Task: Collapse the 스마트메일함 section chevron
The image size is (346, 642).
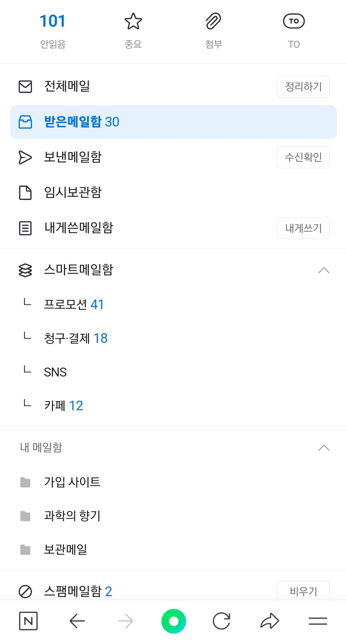Action: click(x=324, y=270)
